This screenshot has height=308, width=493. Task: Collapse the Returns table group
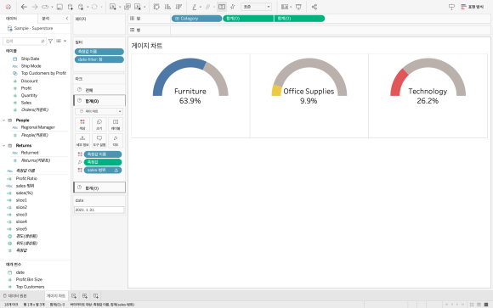3,145
